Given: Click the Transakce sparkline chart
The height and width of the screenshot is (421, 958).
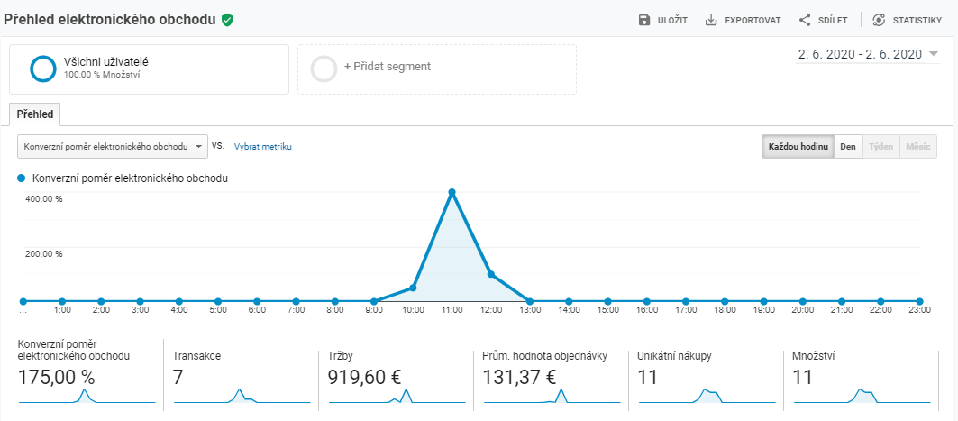Looking at the screenshot, I should pyautogui.click(x=242, y=396).
